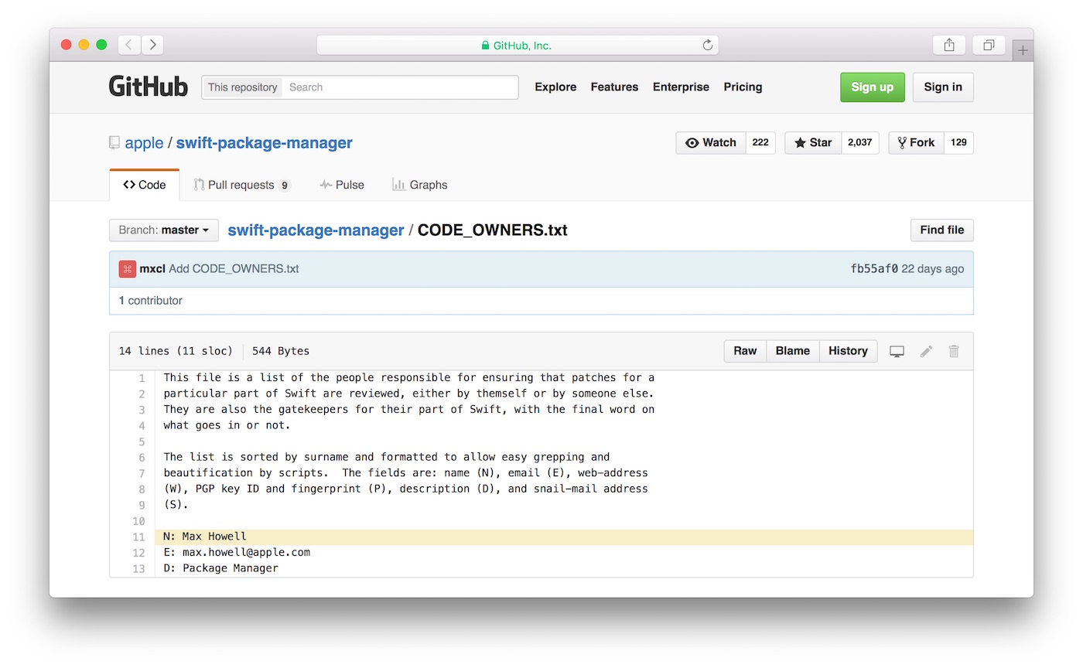Click the repository search field
This screenshot has height=668, width=1083.
pos(401,87)
